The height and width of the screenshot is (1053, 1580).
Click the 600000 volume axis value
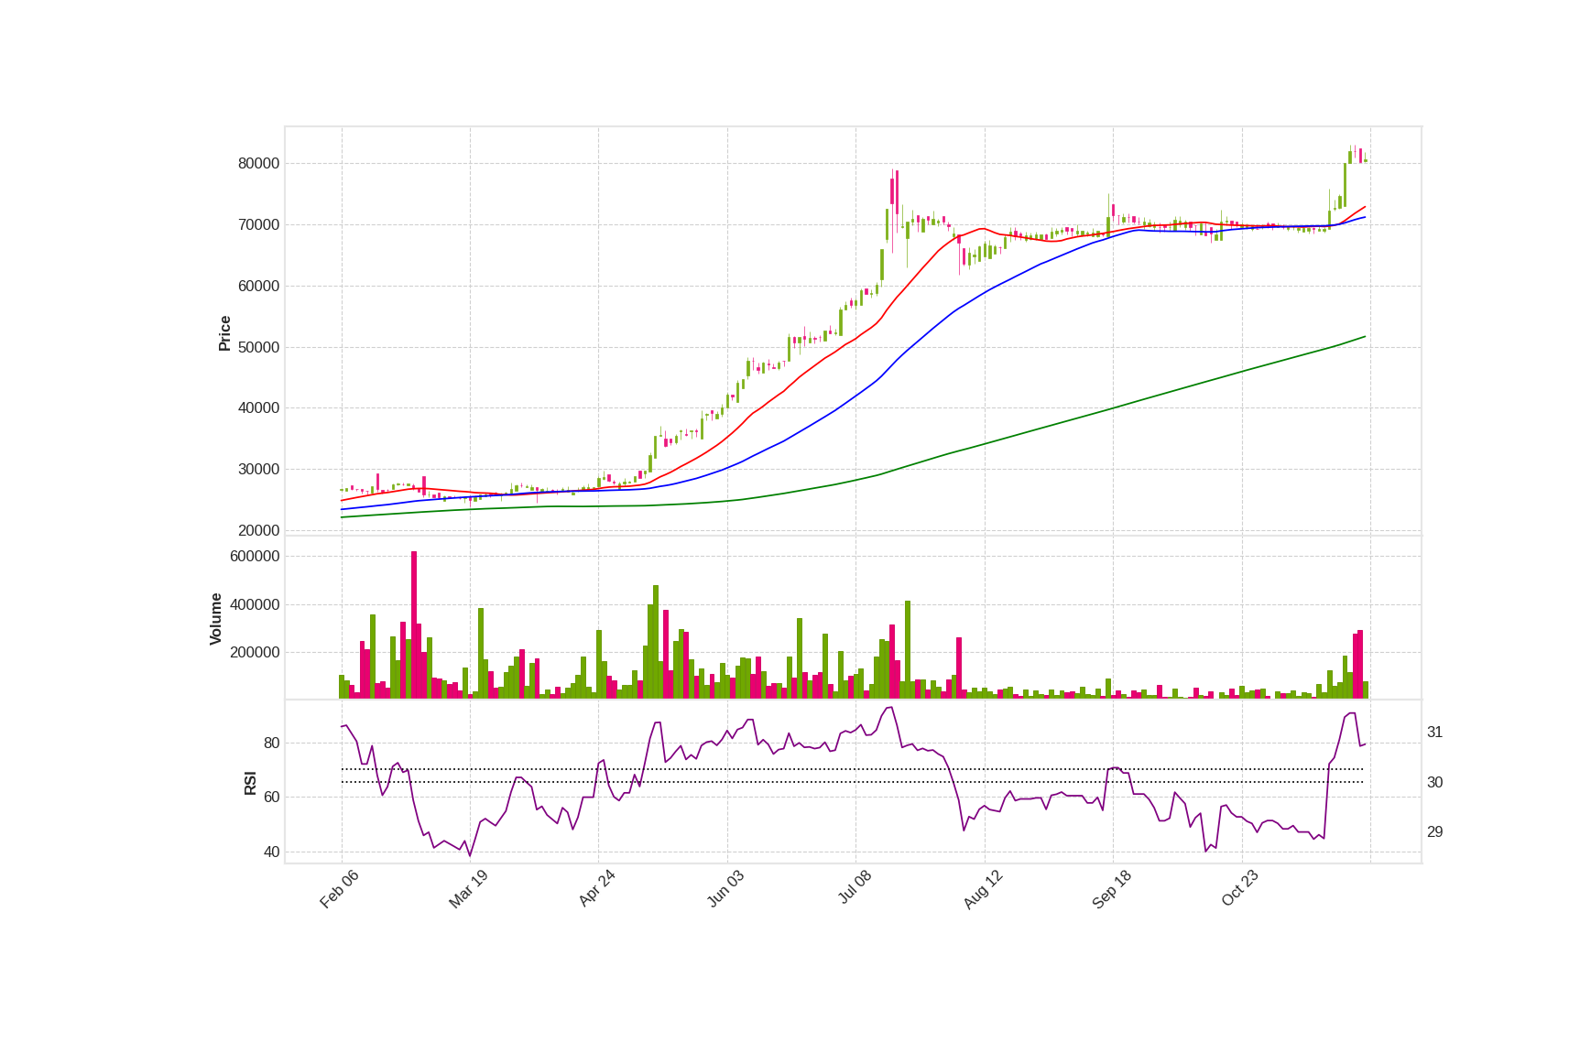(x=255, y=557)
